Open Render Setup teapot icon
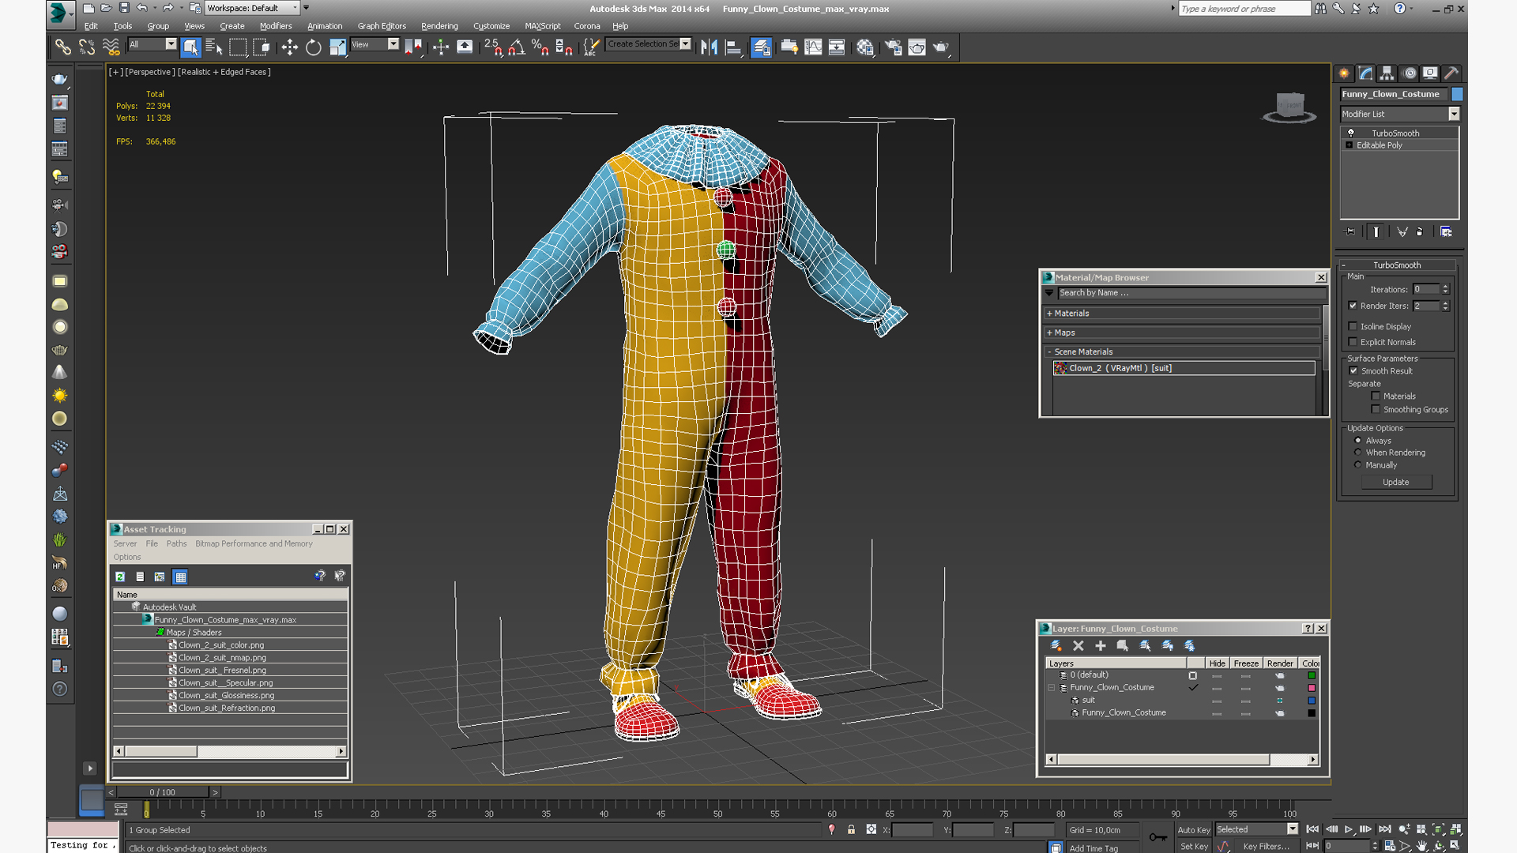This screenshot has height=853, width=1517. pos(893,47)
